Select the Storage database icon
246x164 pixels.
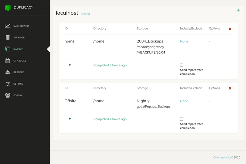coord(8,38)
